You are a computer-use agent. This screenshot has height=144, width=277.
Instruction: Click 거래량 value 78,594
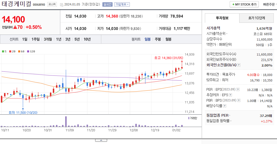coord(177,16)
